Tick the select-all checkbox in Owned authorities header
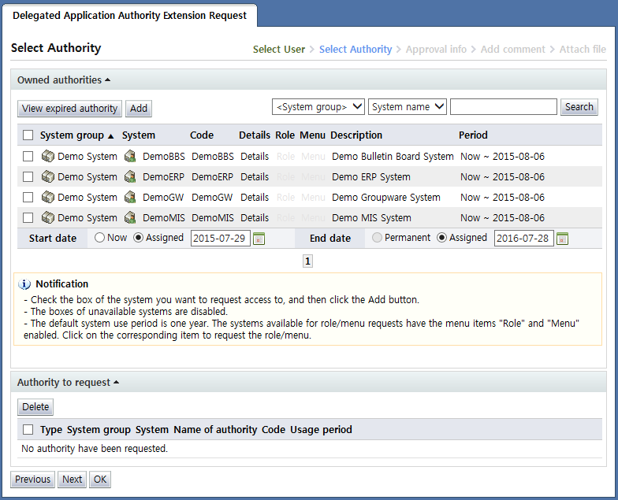 coord(28,135)
